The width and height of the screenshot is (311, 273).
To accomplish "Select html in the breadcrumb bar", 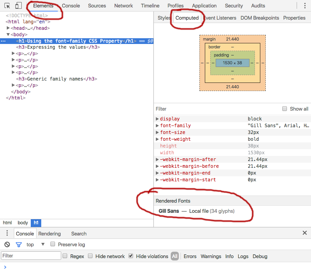I will click(7, 223).
